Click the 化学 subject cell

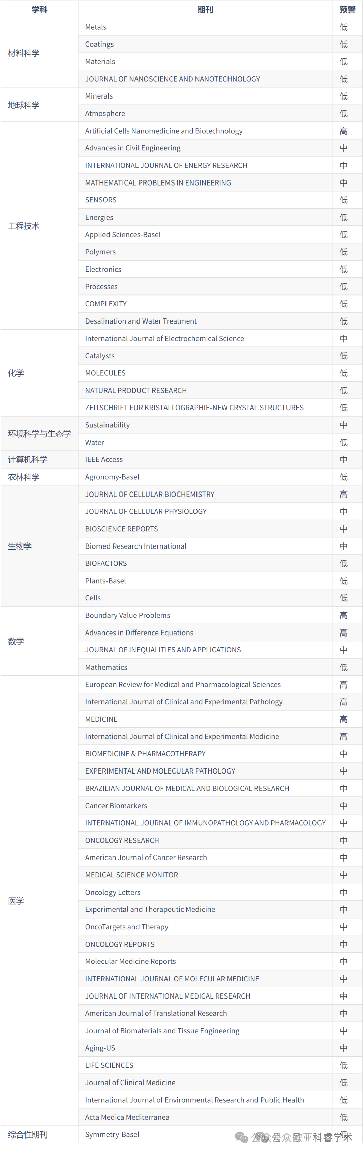(39, 373)
